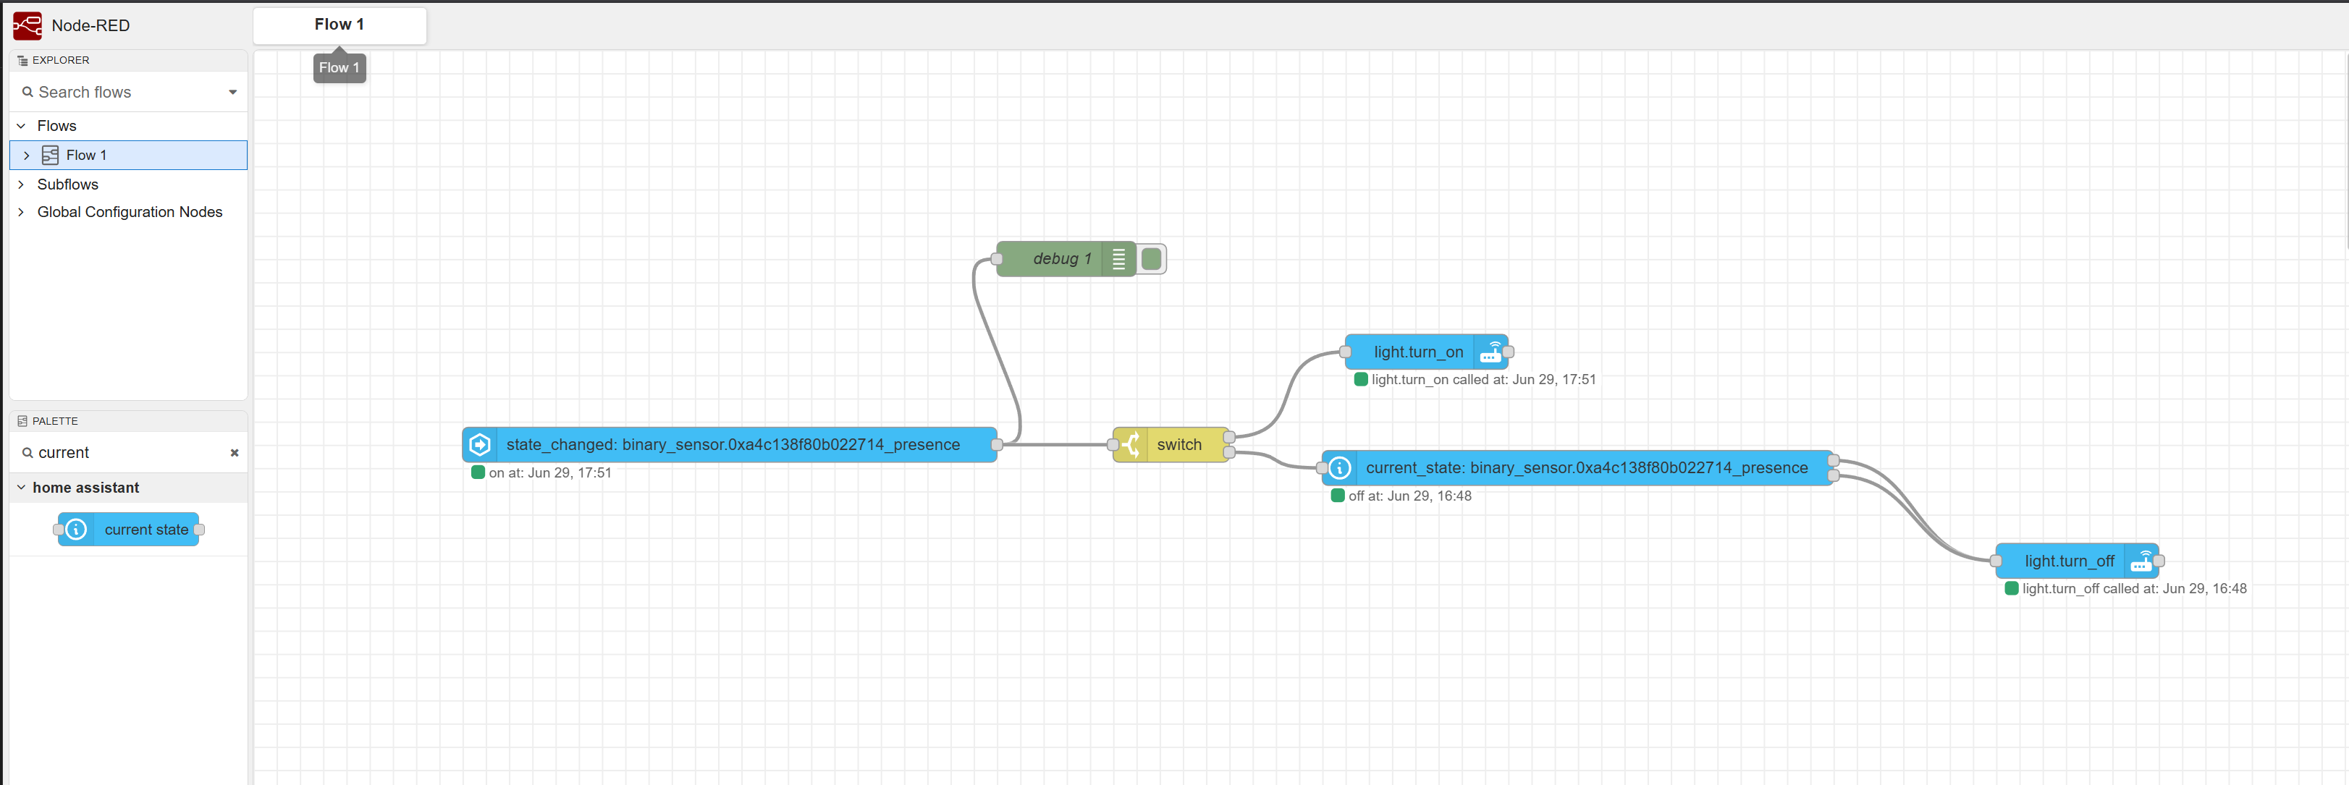
Task: Select the switch node
Action: click(x=1171, y=445)
